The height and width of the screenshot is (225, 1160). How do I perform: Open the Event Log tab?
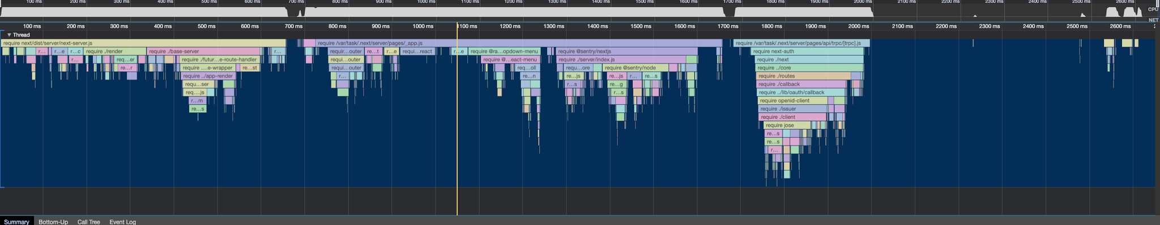tap(122, 222)
